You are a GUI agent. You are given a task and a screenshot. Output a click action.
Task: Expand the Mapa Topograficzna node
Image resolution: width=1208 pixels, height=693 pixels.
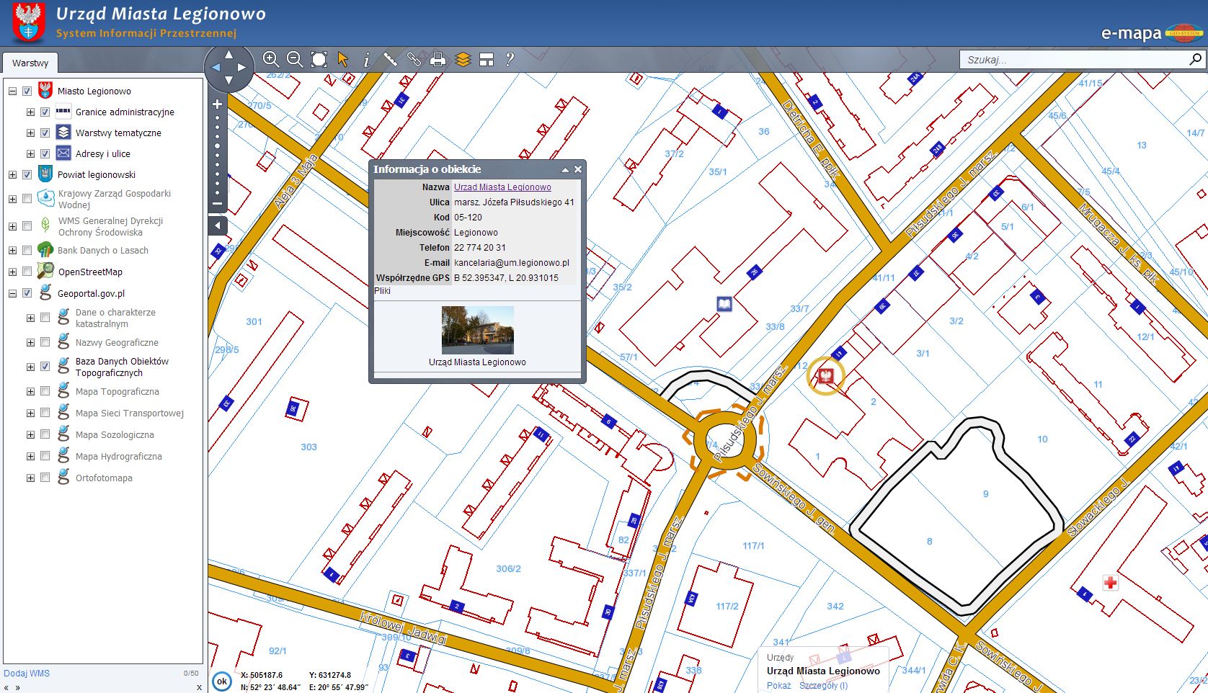[x=30, y=392]
